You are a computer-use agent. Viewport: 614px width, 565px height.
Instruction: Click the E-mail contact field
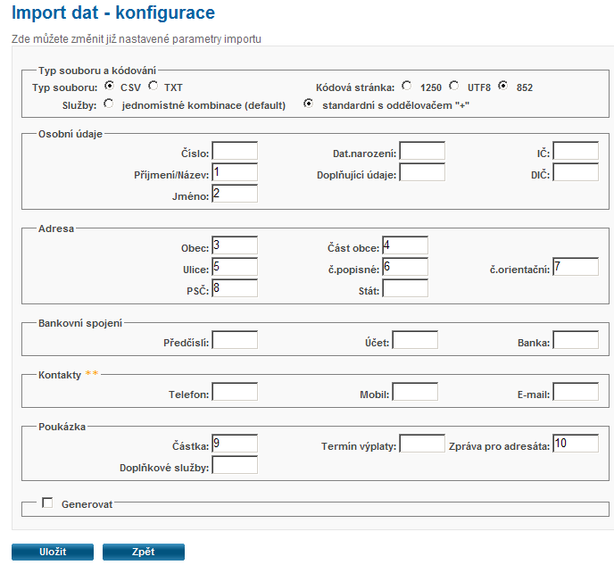click(x=576, y=392)
